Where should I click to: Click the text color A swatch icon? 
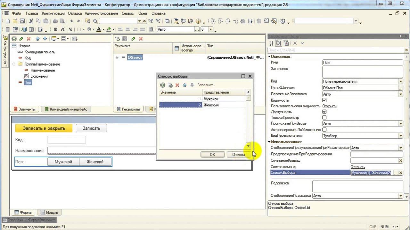99,29
